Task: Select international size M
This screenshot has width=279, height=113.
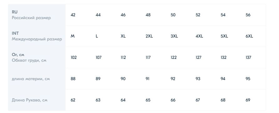Action: click(x=72, y=36)
